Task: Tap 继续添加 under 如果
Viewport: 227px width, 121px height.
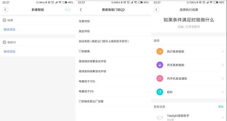Action: 9,29
